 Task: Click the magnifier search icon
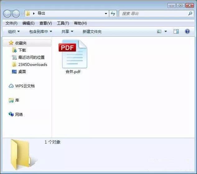coord(190,13)
